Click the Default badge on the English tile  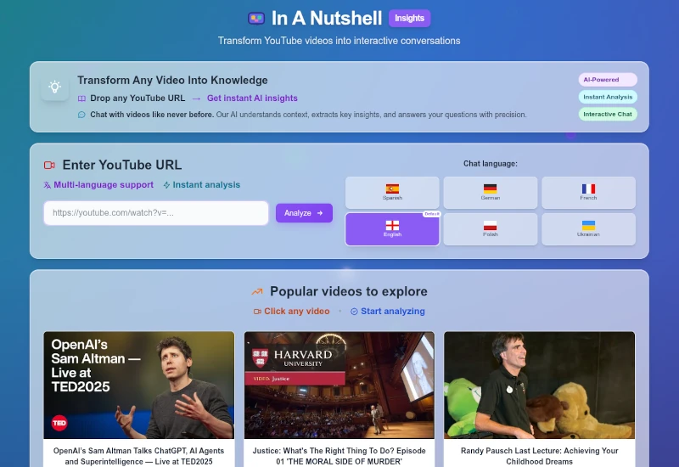(x=431, y=214)
